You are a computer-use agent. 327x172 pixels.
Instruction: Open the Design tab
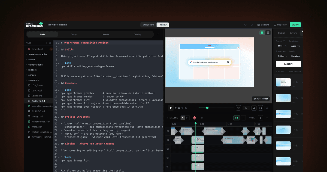pos(281,33)
